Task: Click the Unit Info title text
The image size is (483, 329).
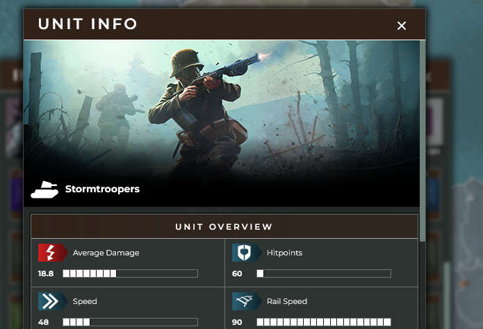Action: coord(88,24)
